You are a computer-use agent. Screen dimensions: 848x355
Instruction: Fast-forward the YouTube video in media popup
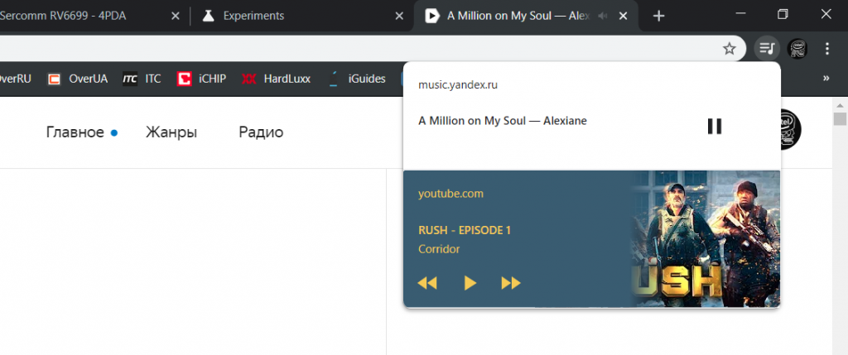tap(510, 283)
